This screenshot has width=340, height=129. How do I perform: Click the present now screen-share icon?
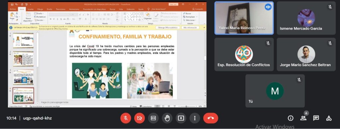point(181,118)
